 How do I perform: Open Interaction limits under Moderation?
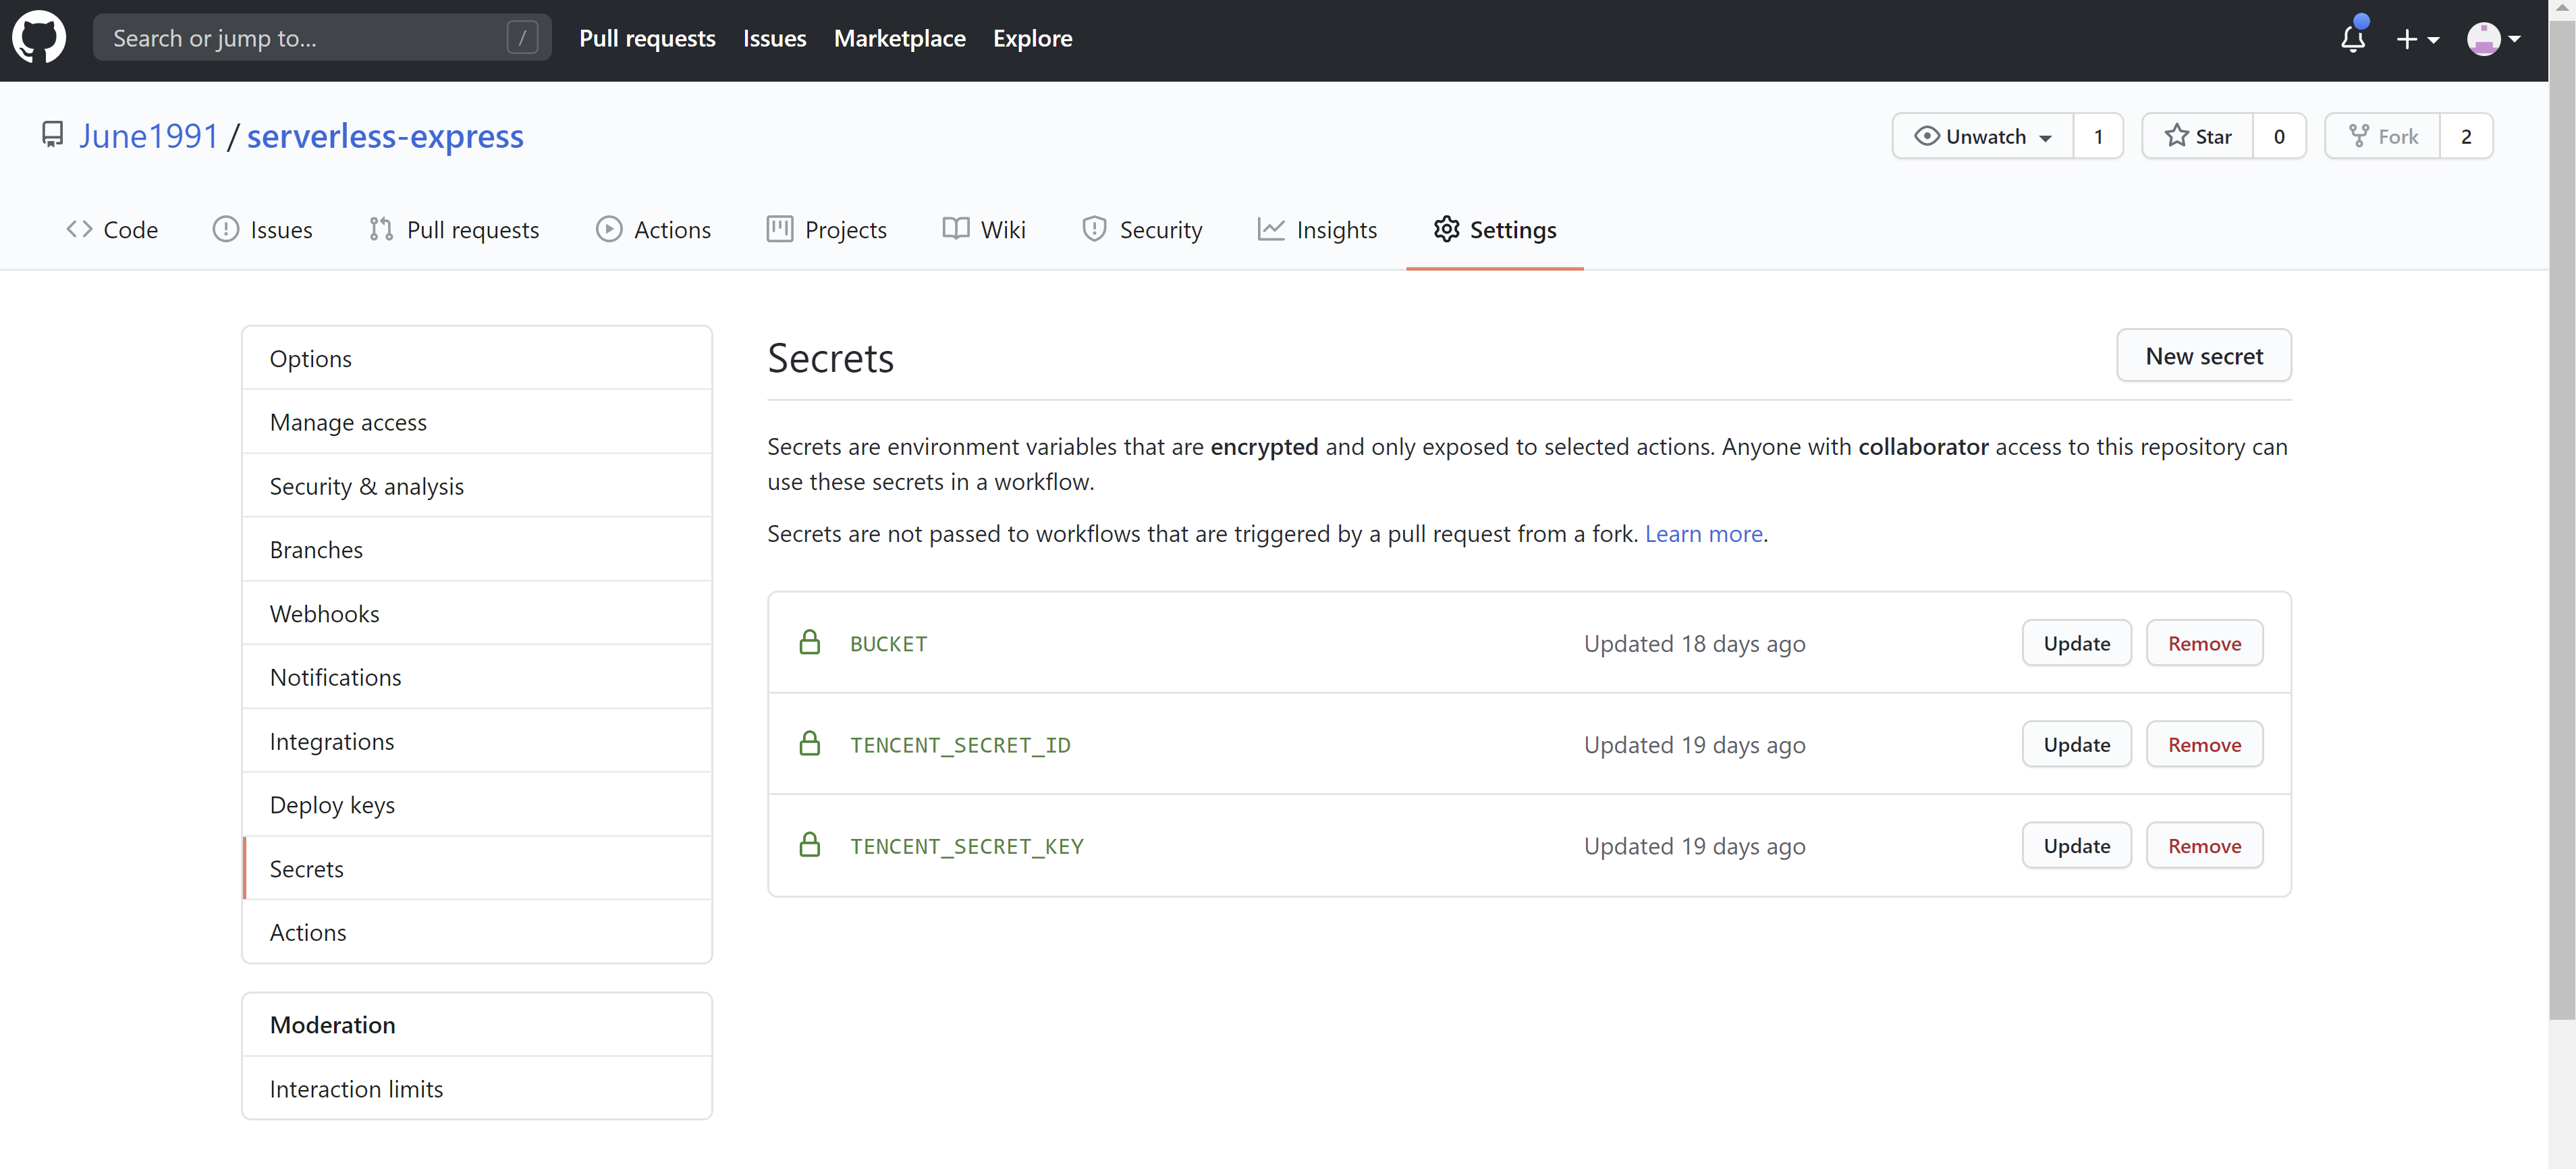[477, 1088]
